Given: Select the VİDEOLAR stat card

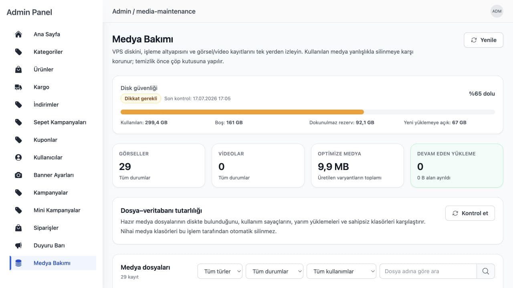Looking at the screenshot, I should coord(258,166).
